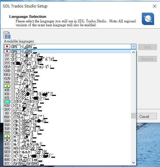
Task: Pick the KI language entry
Action: click(x=67, y=113)
